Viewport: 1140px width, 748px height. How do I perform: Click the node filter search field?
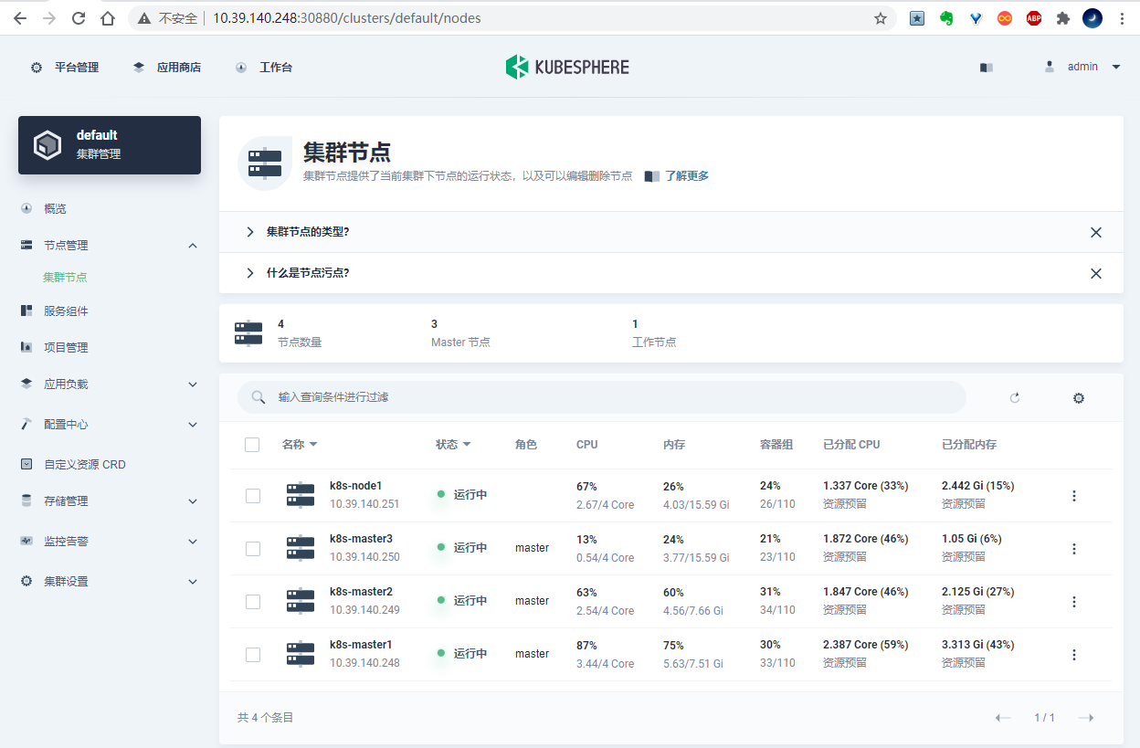(x=602, y=397)
